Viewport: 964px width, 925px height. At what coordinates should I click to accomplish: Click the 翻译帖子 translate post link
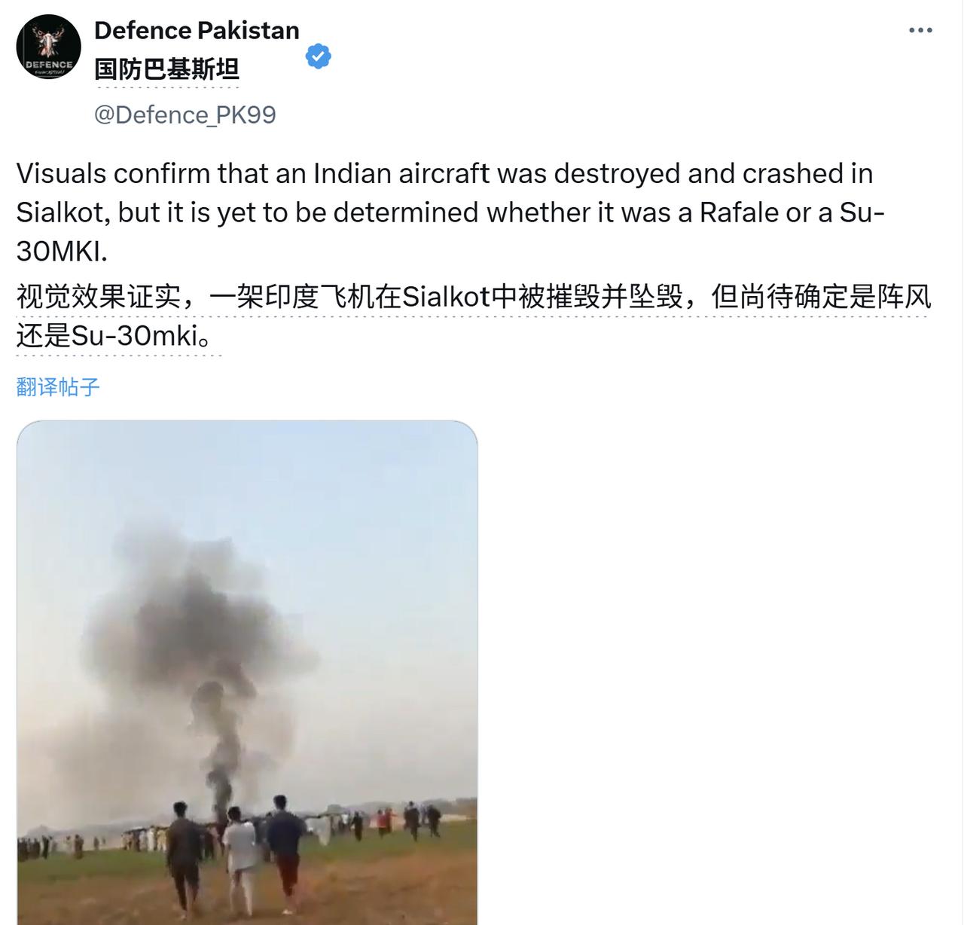(58, 387)
